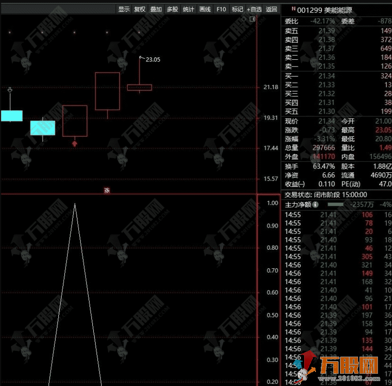Select the 买二 21.33 order row
Viewport: 392px width, 386px height.
[x=338, y=85]
